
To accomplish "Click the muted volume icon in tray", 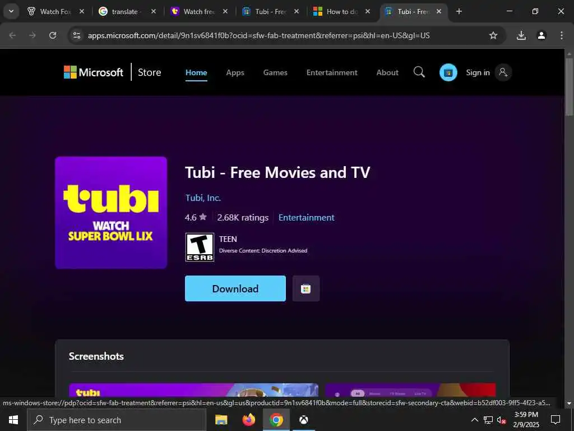I will [501, 420].
